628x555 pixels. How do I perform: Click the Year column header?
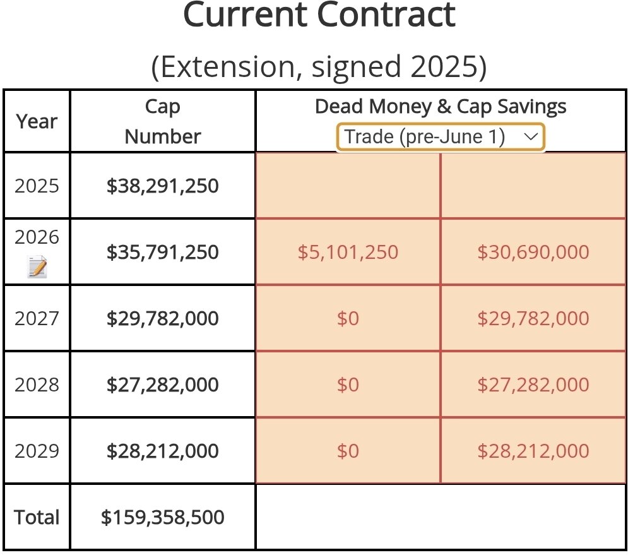(x=37, y=121)
